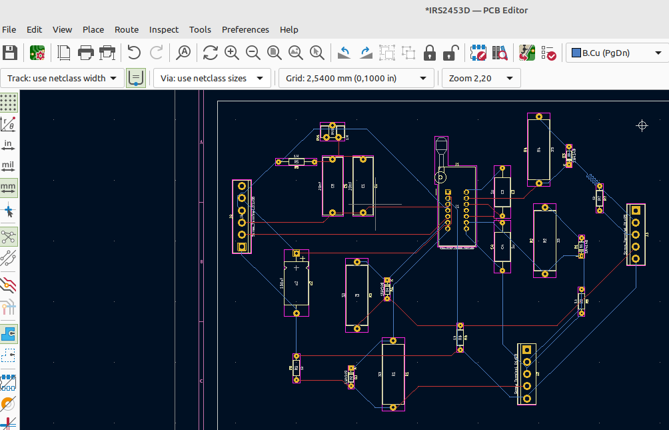
Task: Toggle full-window crosshair cursor
Action: click(x=9, y=209)
